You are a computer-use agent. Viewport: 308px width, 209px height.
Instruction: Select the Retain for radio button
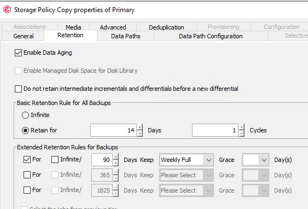tap(25, 130)
